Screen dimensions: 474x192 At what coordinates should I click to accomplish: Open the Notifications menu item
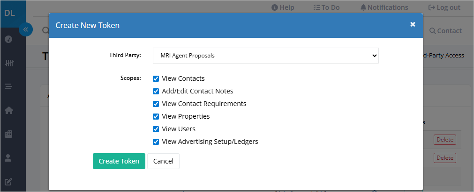384,7
